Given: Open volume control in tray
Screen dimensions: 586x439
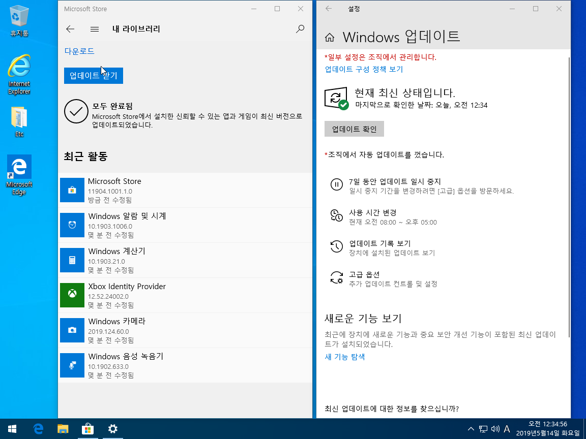Looking at the screenshot, I should point(495,429).
